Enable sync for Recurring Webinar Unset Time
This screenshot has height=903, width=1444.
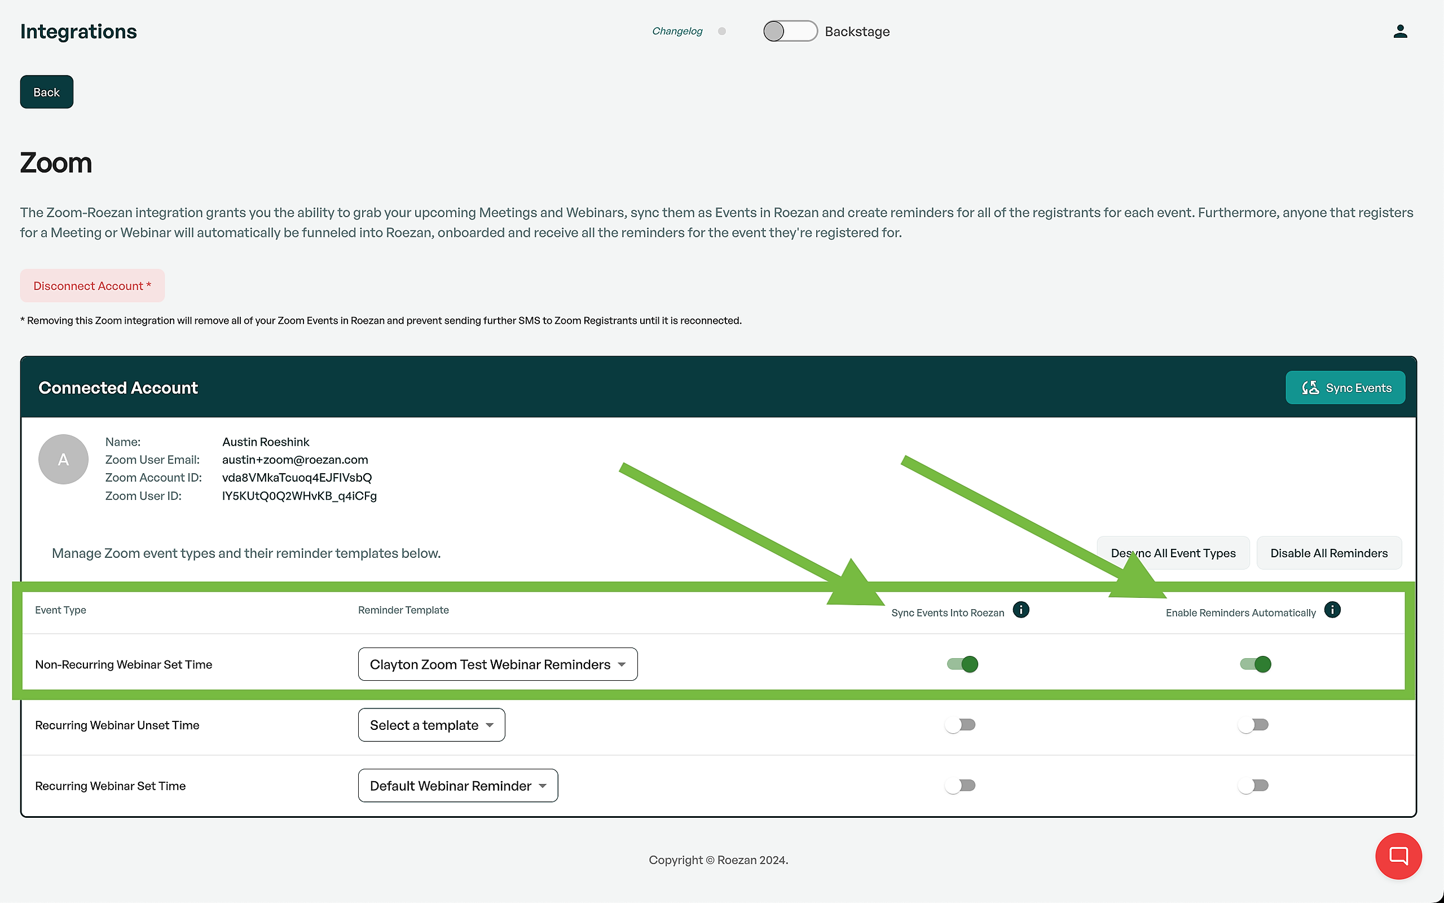click(959, 725)
